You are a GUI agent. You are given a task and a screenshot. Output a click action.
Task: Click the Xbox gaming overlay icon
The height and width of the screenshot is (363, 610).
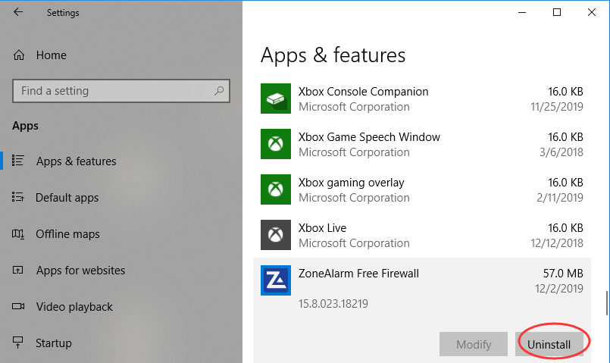click(275, 189)
